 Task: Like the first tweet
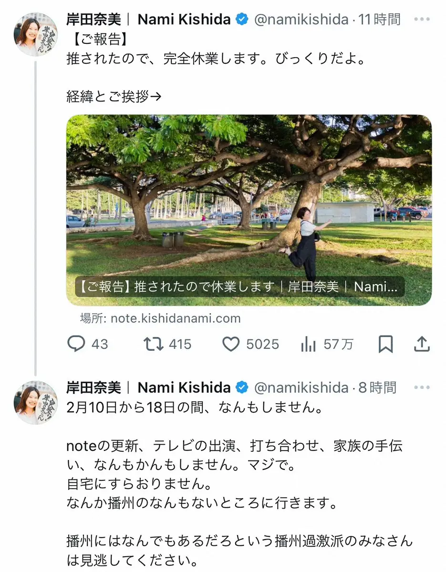tap(231, 344)
